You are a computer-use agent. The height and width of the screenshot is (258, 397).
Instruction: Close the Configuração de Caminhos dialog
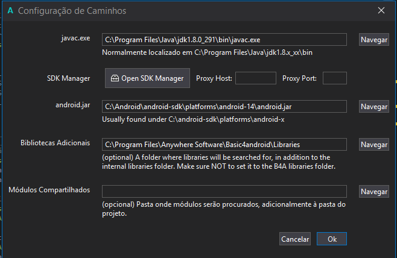tap(381, 11)
